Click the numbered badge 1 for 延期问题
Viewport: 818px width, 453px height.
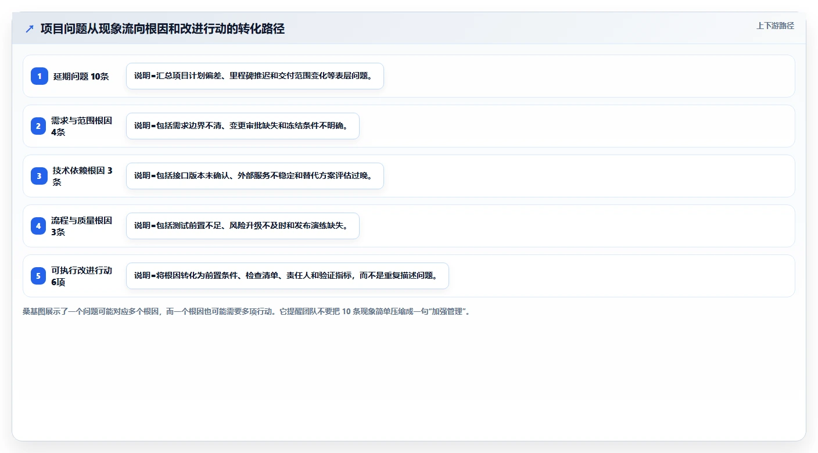[x=40, y=76]
